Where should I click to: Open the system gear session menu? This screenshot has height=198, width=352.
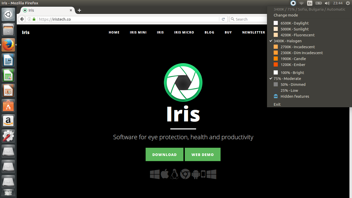pos(348,3)
